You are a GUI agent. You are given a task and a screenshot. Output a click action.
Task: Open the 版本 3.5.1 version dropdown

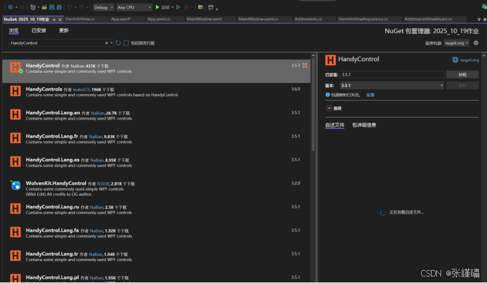point(392,85)
